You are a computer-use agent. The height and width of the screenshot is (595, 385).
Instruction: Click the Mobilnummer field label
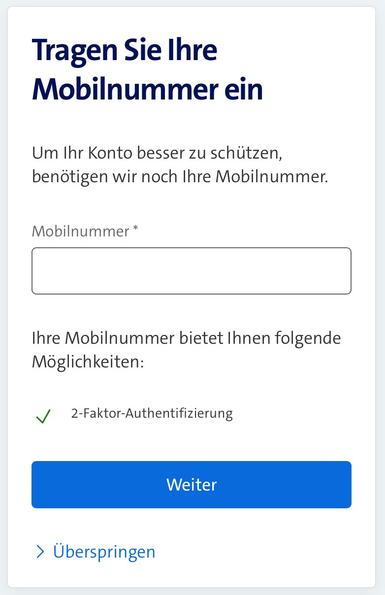coord(81,231)
